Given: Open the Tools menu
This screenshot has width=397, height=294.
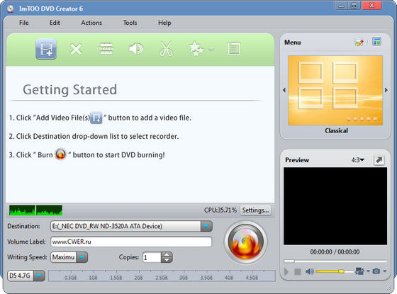Looking at the screenshot, I should [x=130, y=23].
